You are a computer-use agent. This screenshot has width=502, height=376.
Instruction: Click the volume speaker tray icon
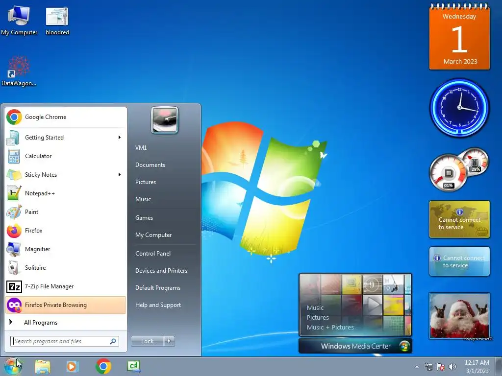pos(452,367)
